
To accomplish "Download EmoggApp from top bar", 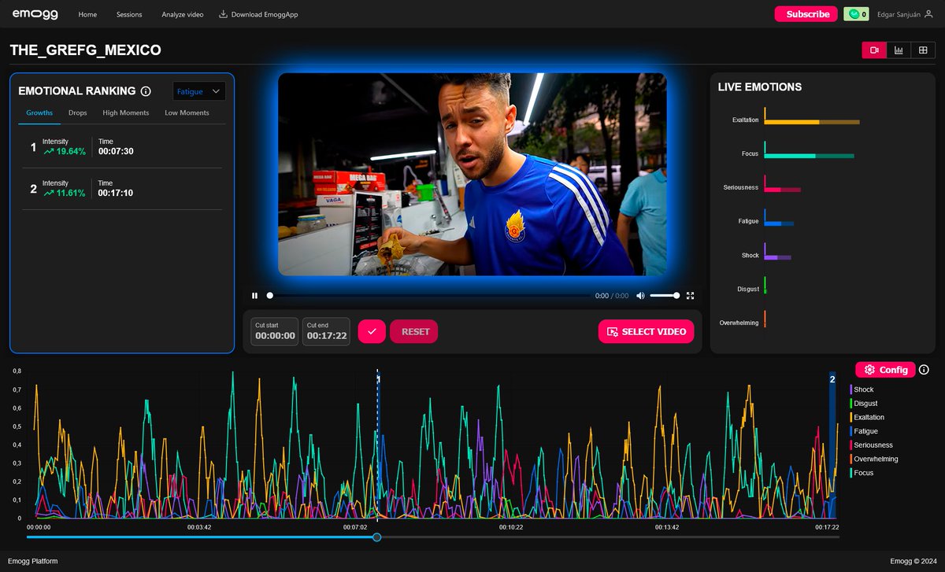I will point(258,14).
